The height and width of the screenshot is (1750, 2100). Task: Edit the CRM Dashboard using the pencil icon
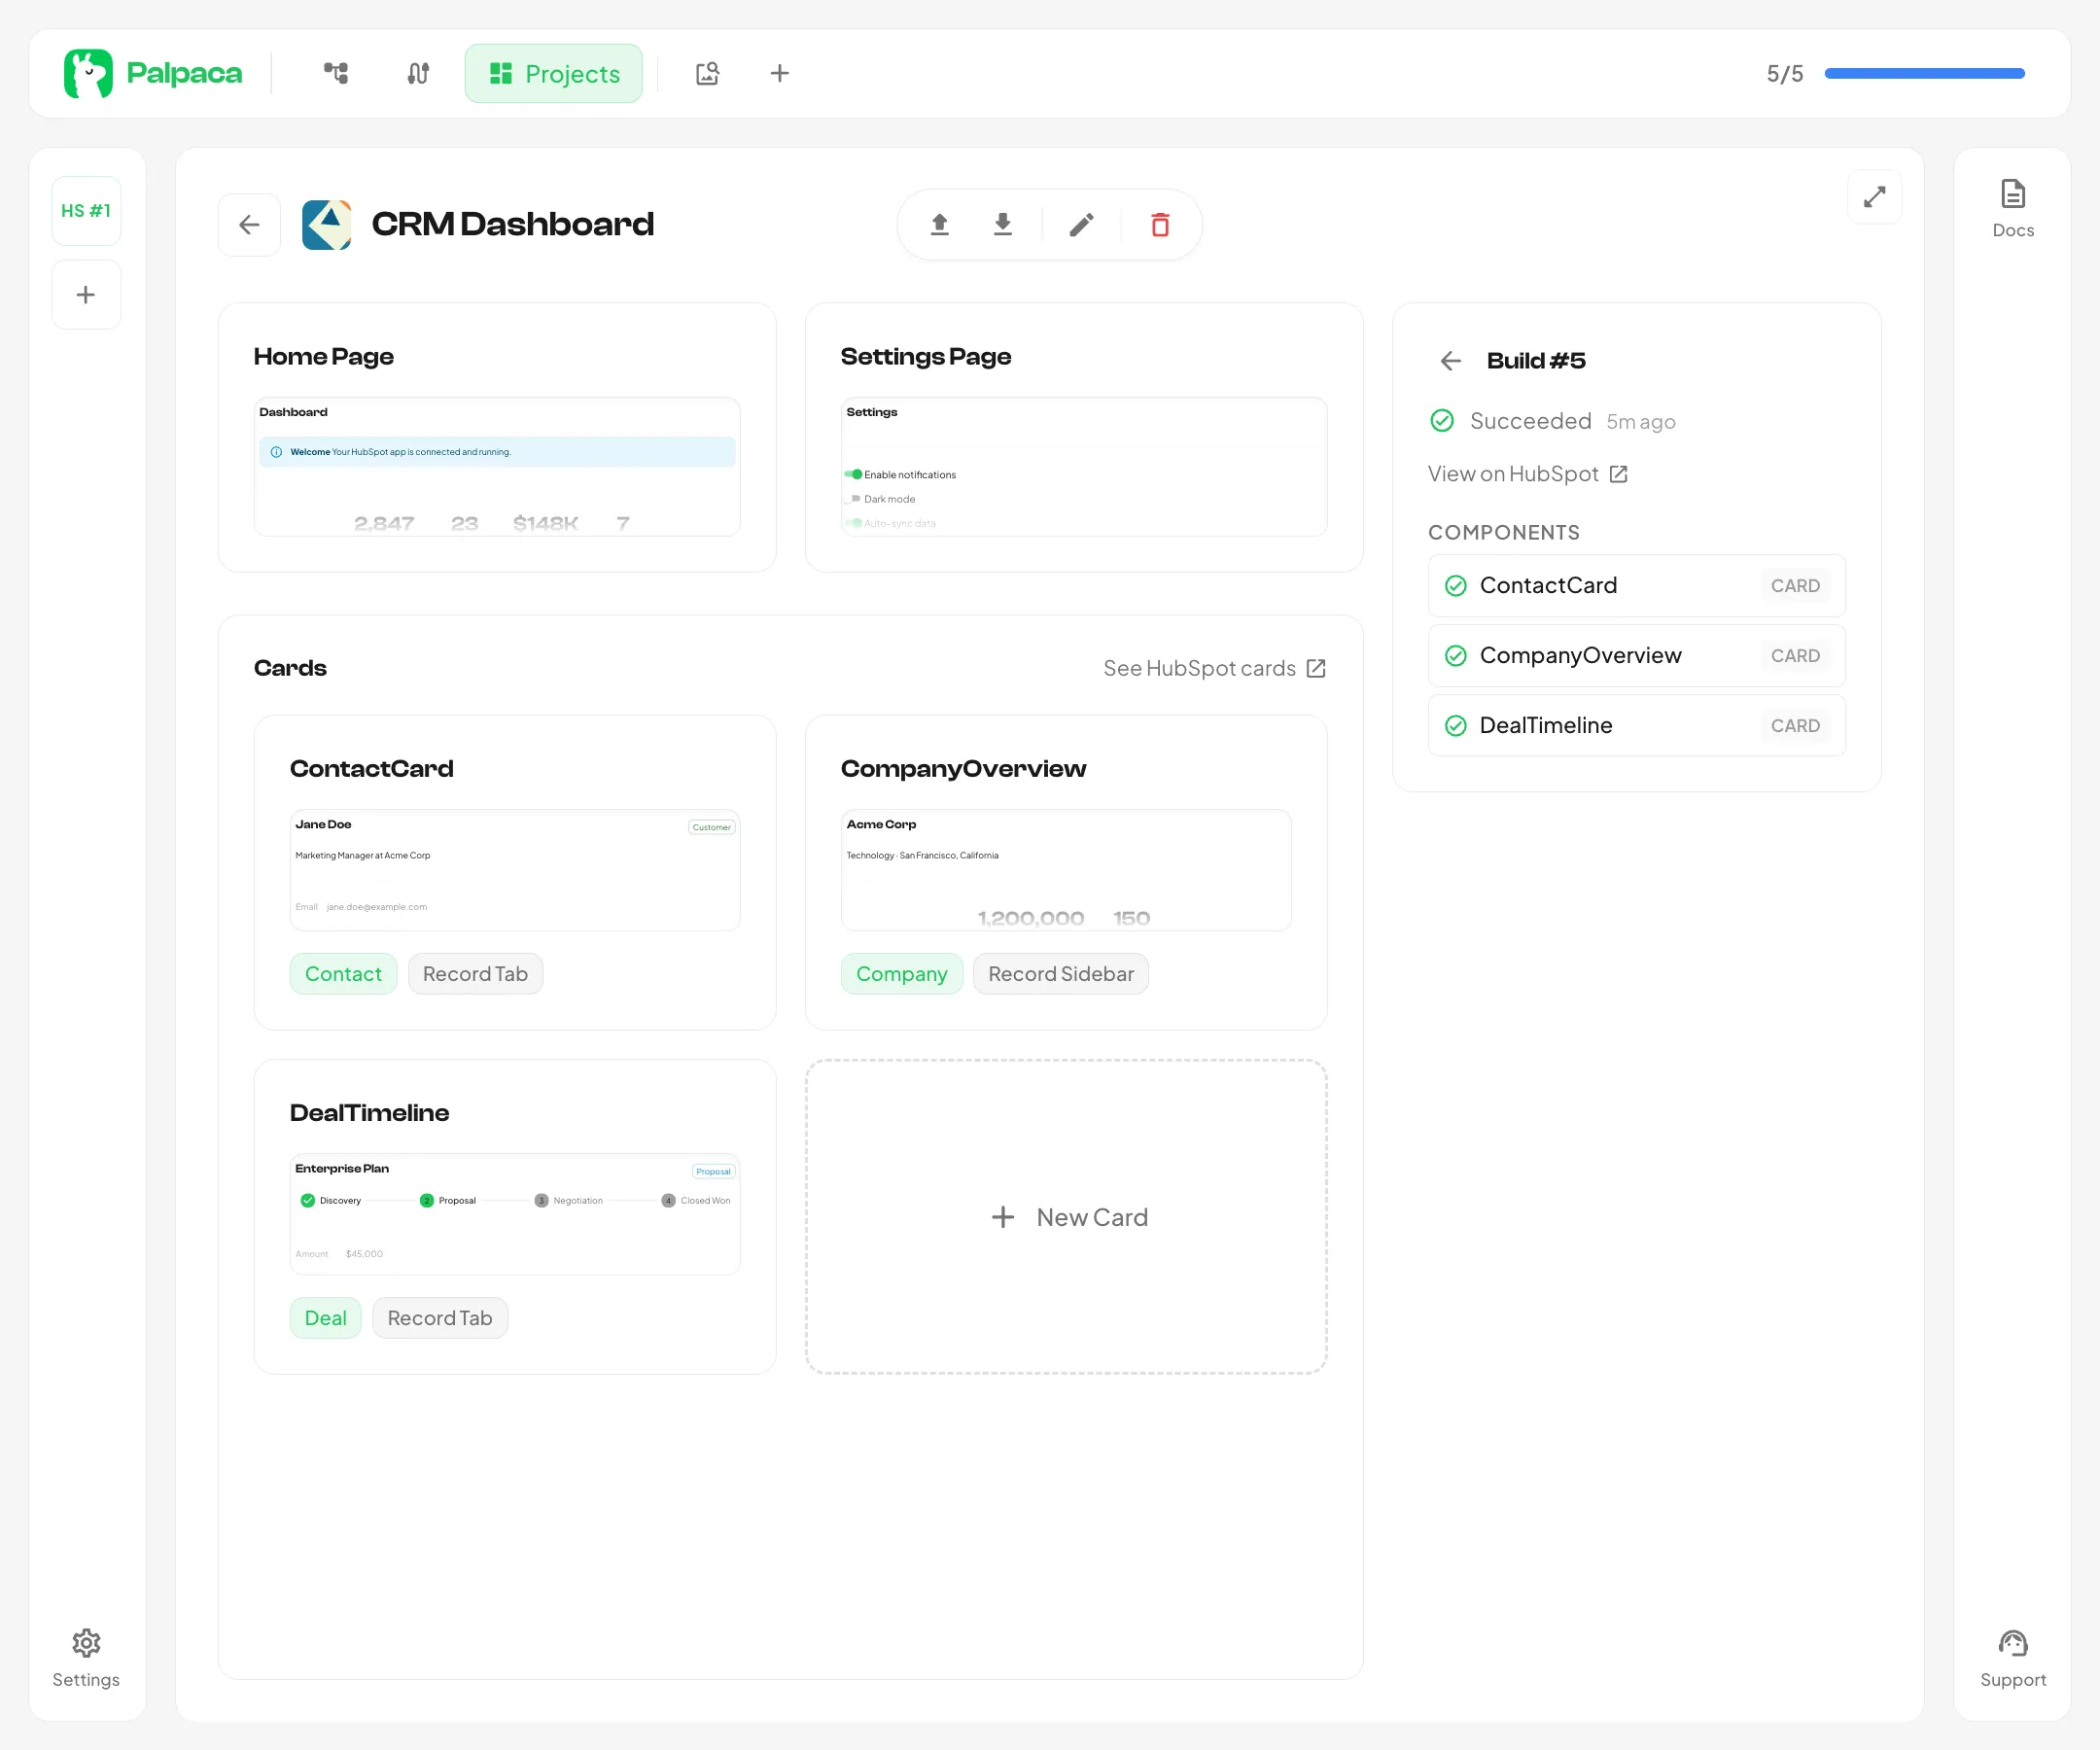1081,224
